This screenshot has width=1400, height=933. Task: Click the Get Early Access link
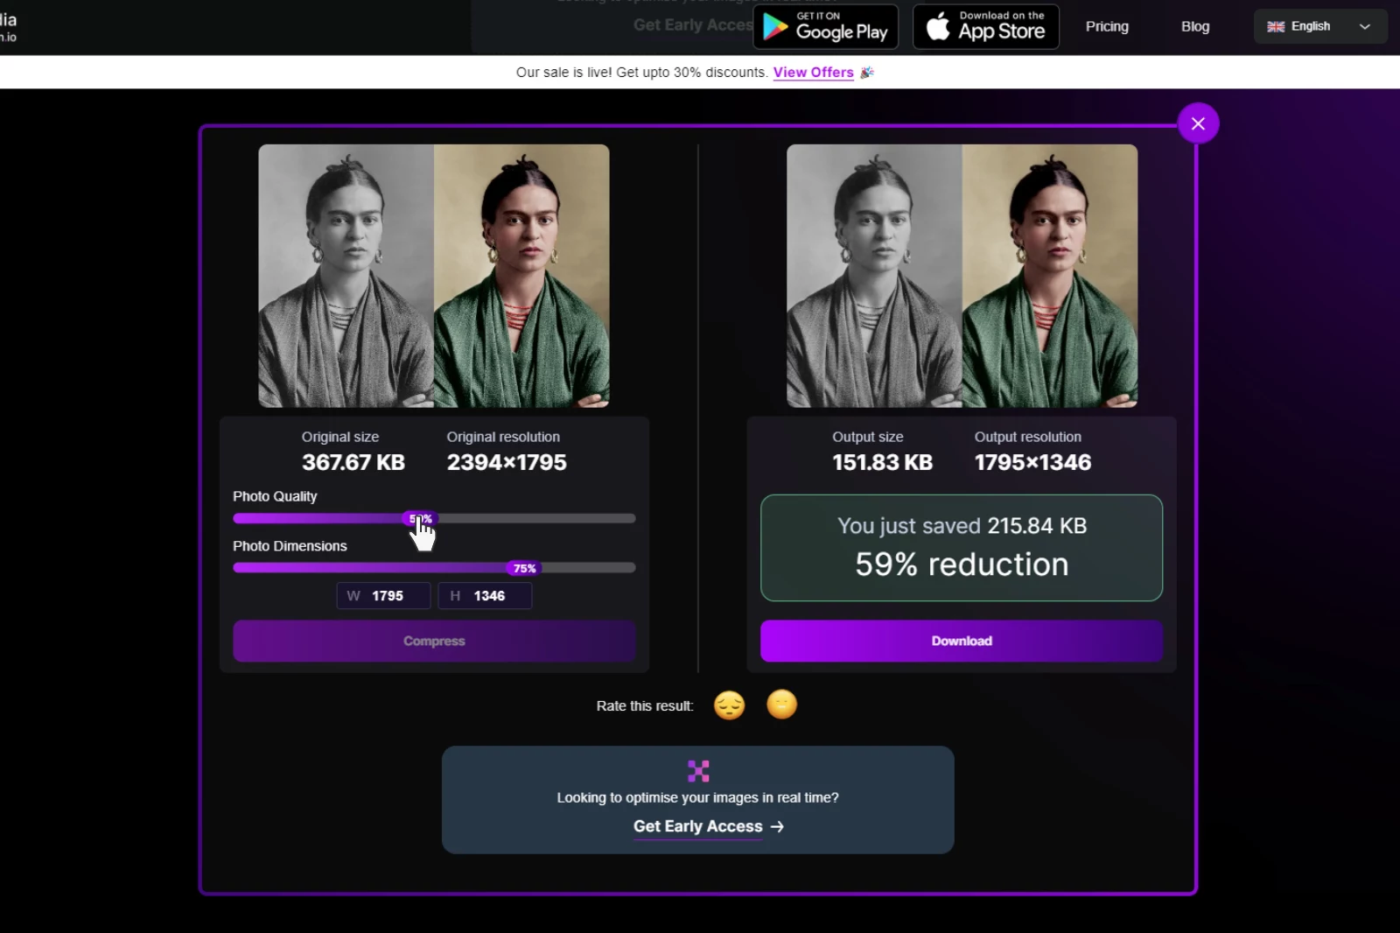697,826
